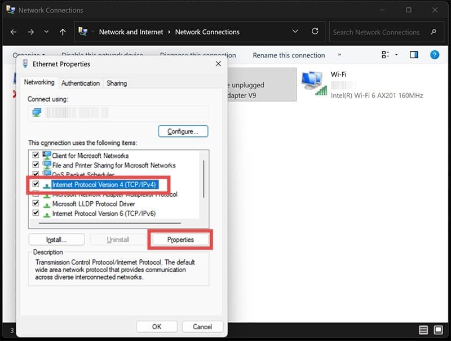Click the Back navigation arrow
This screenshot has width=451, height=341.
click(14, 32)
